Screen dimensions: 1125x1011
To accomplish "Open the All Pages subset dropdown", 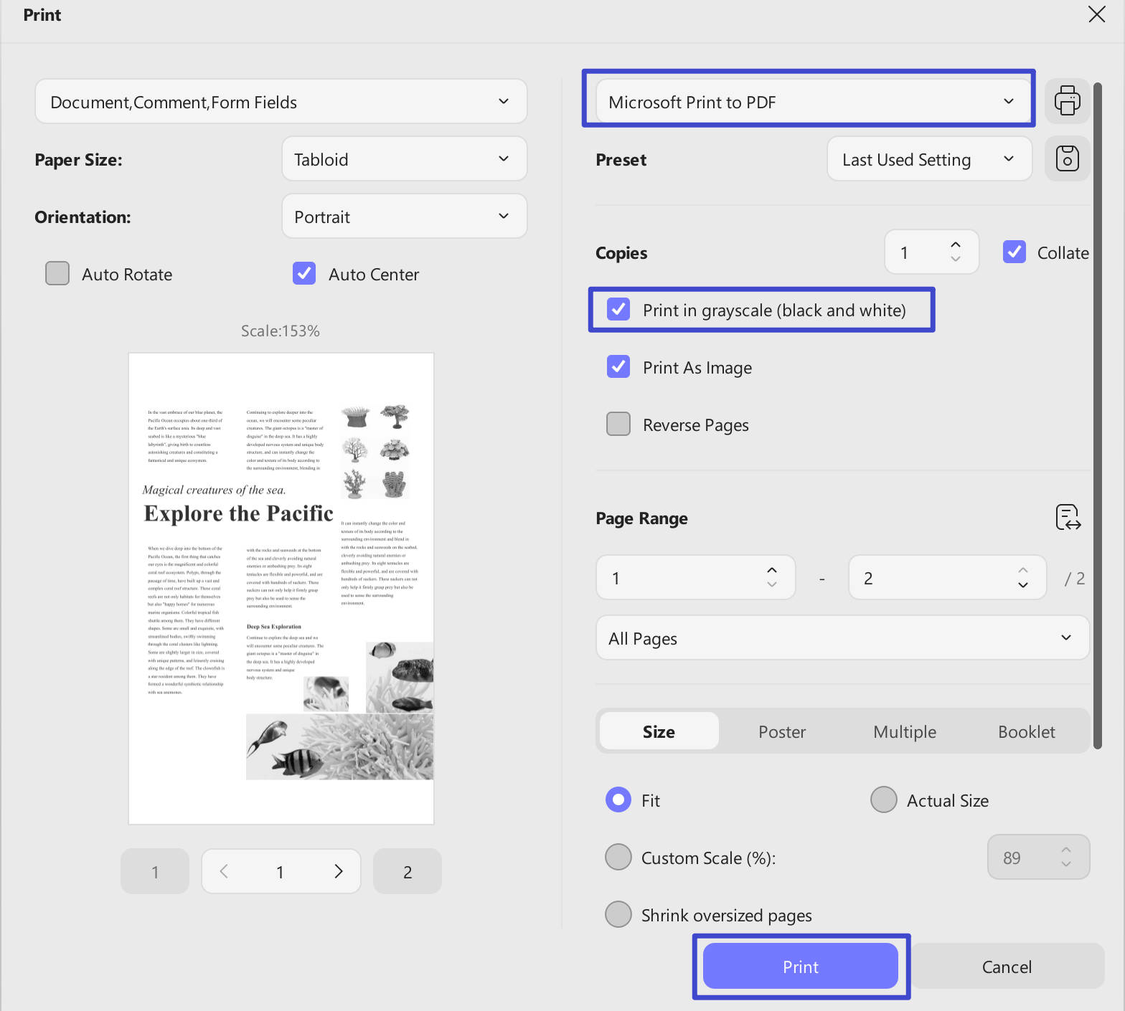I will pyautogui.click(x=843, y=637).
